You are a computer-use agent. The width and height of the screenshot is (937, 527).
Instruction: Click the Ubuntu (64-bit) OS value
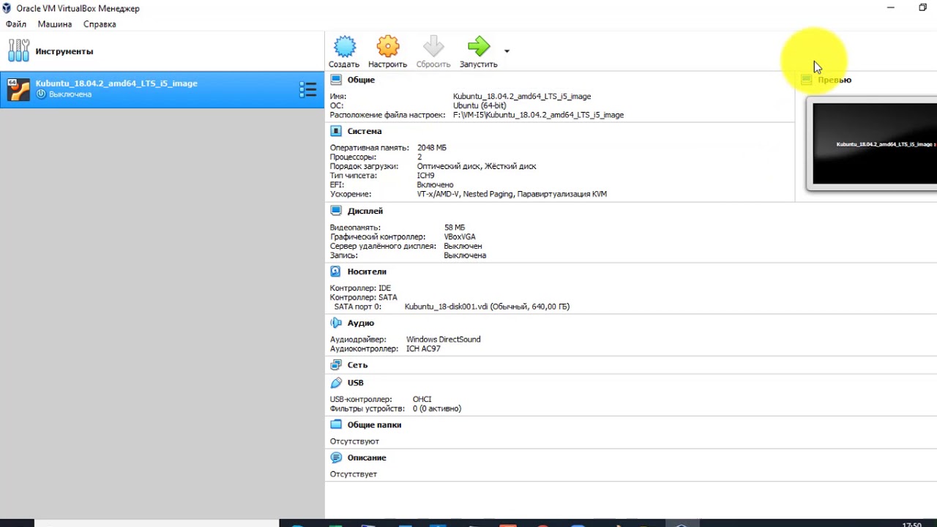coord(479,106)
